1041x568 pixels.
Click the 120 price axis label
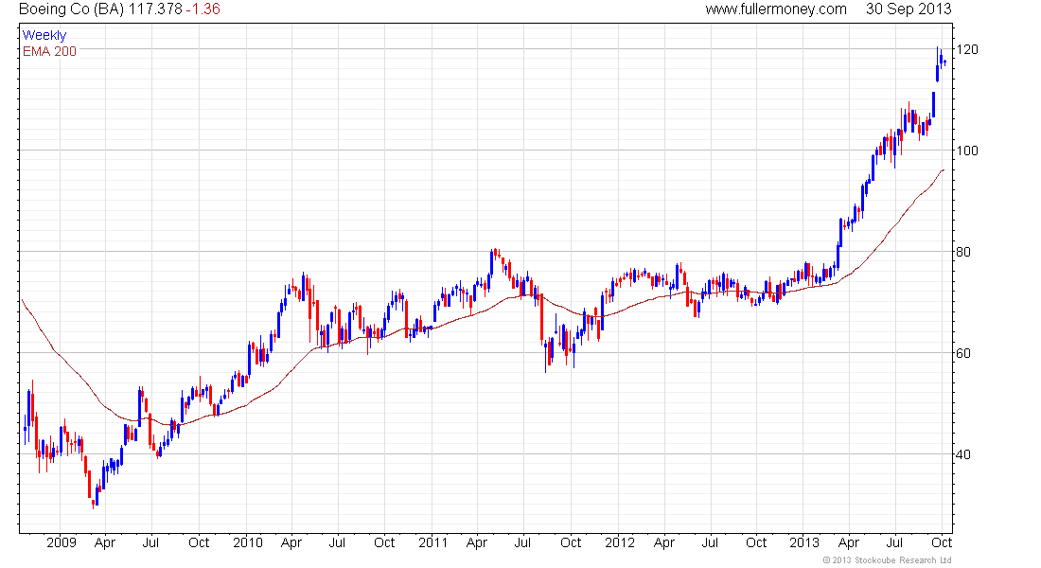(967, 49)
